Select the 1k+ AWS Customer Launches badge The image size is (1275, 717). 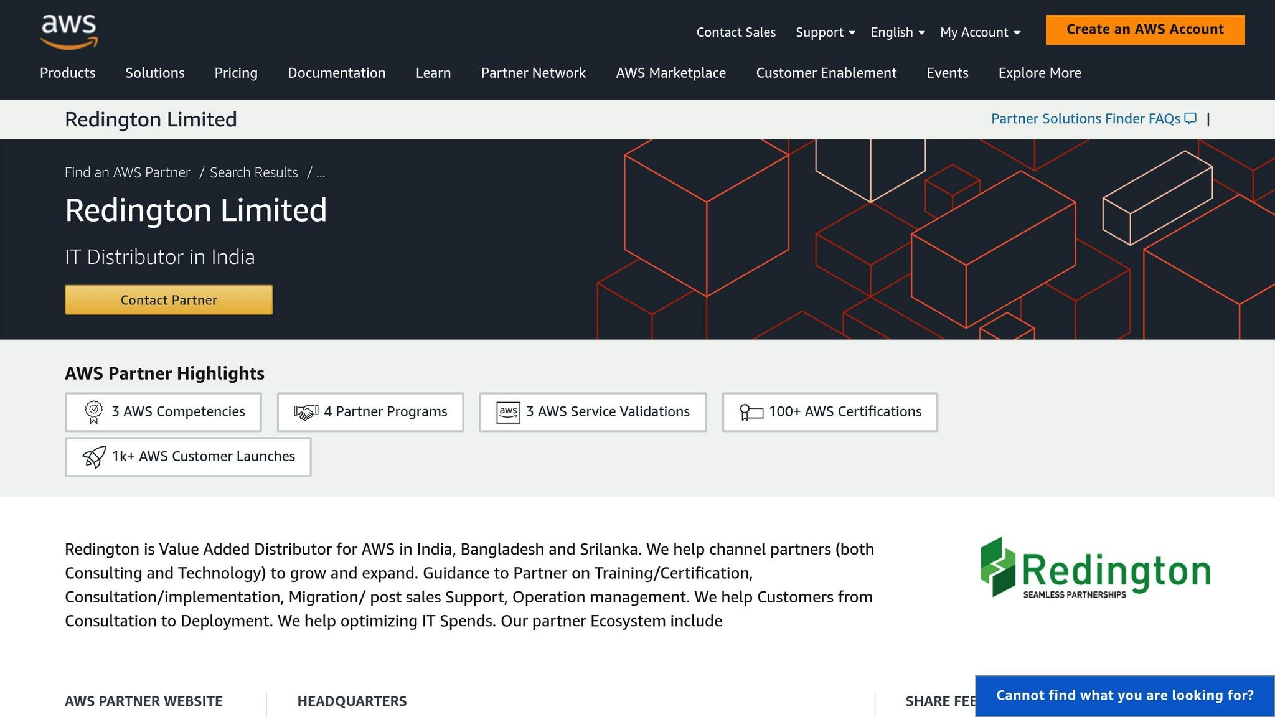pos(188,457)
